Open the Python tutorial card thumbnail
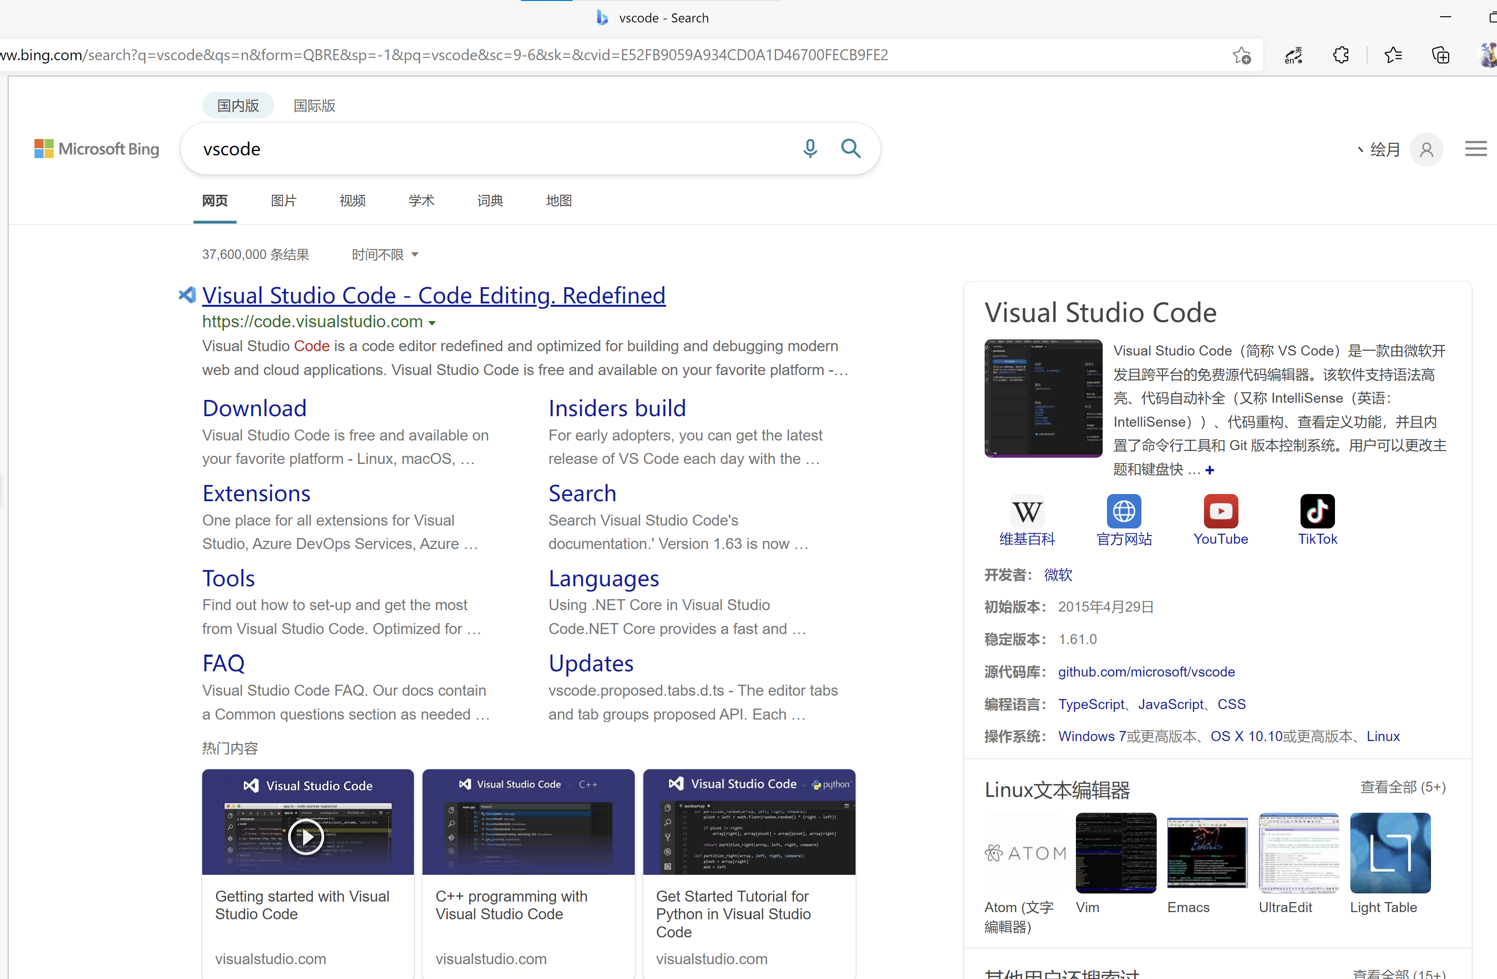The height and width of the screenshot is (979, 1497). [x=749, y=822]
